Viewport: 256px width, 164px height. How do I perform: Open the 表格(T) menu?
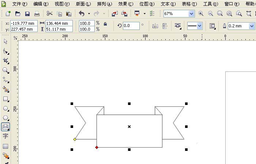click(x=189, y=4)
